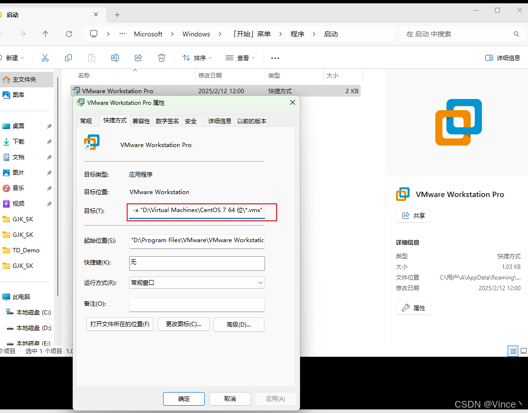Unpin 下载 from quick access
This screenshot has height=413, width=528.
(x=49, y=142)
